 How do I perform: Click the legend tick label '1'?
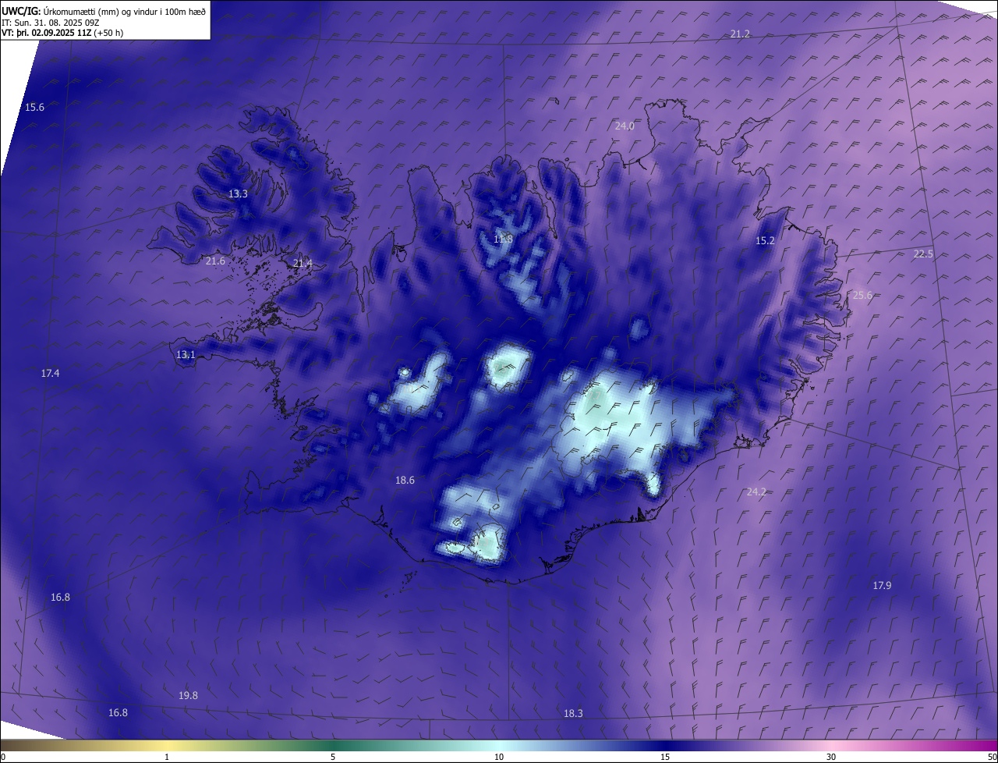(167, 758)
